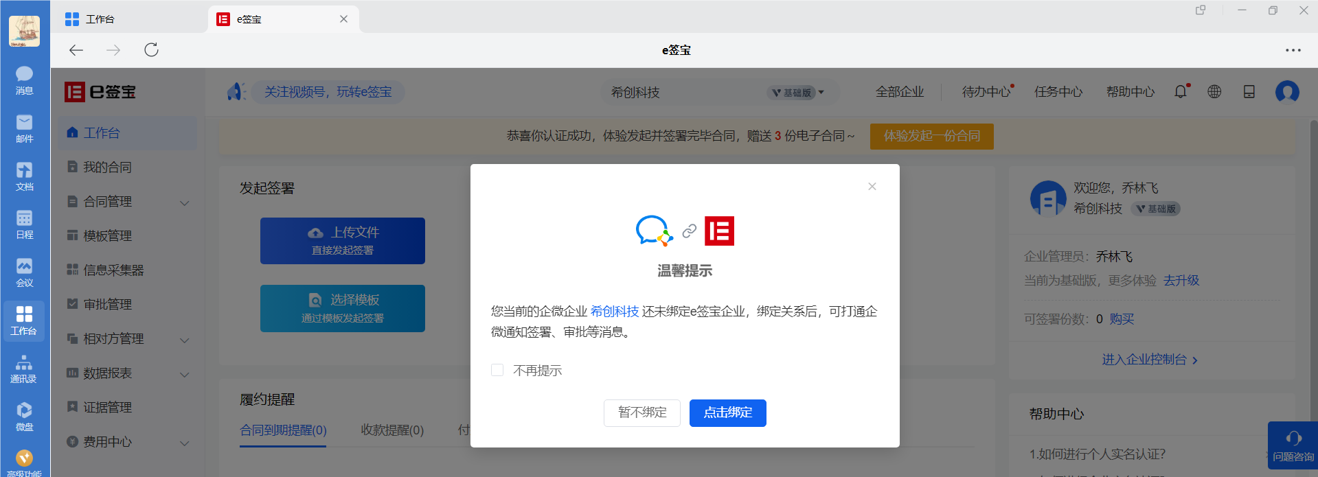This screenshot has width=1318, height=477.
Task: Click the 体验发起一份合同 button
Action: [932, 136]
